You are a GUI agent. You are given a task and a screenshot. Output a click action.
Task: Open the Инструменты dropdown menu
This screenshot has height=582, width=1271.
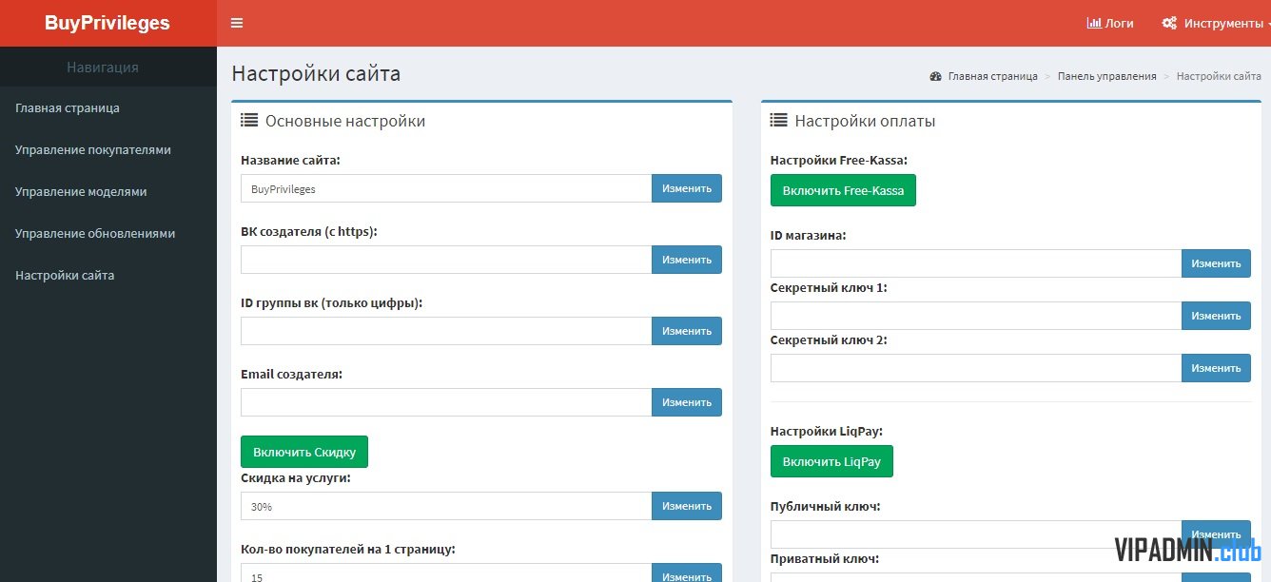pos(1216,23)
